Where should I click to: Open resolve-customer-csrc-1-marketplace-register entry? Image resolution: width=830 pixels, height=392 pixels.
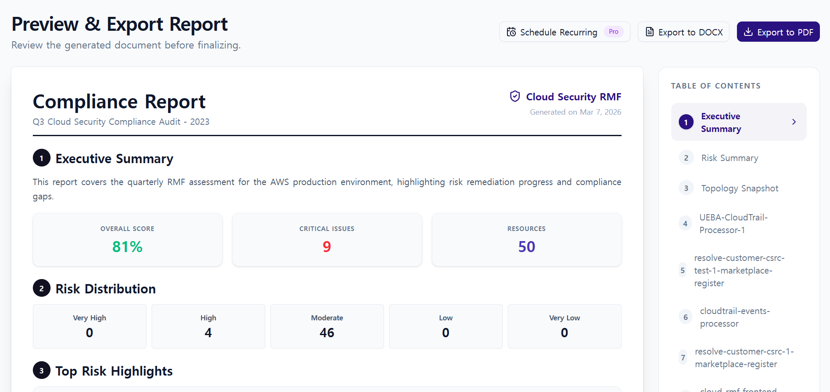click(739, 358)
